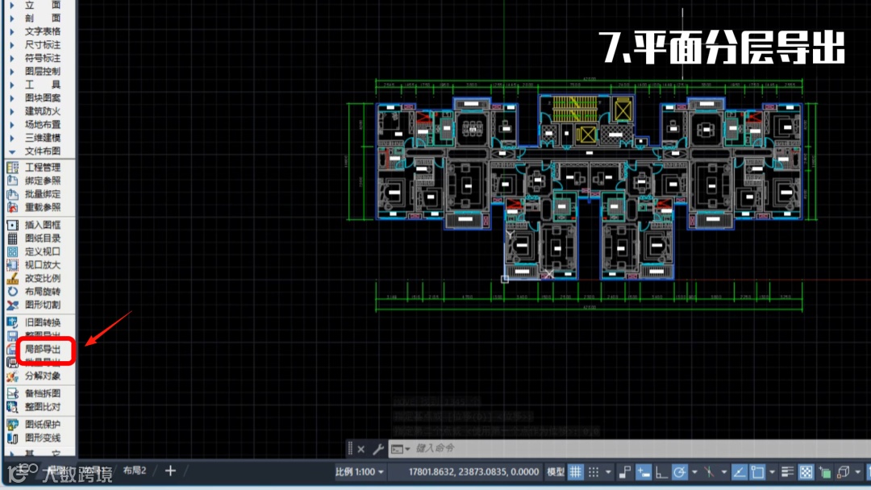
Task: Click the 插入图框 insert frame icon
Action: [12, 225]
